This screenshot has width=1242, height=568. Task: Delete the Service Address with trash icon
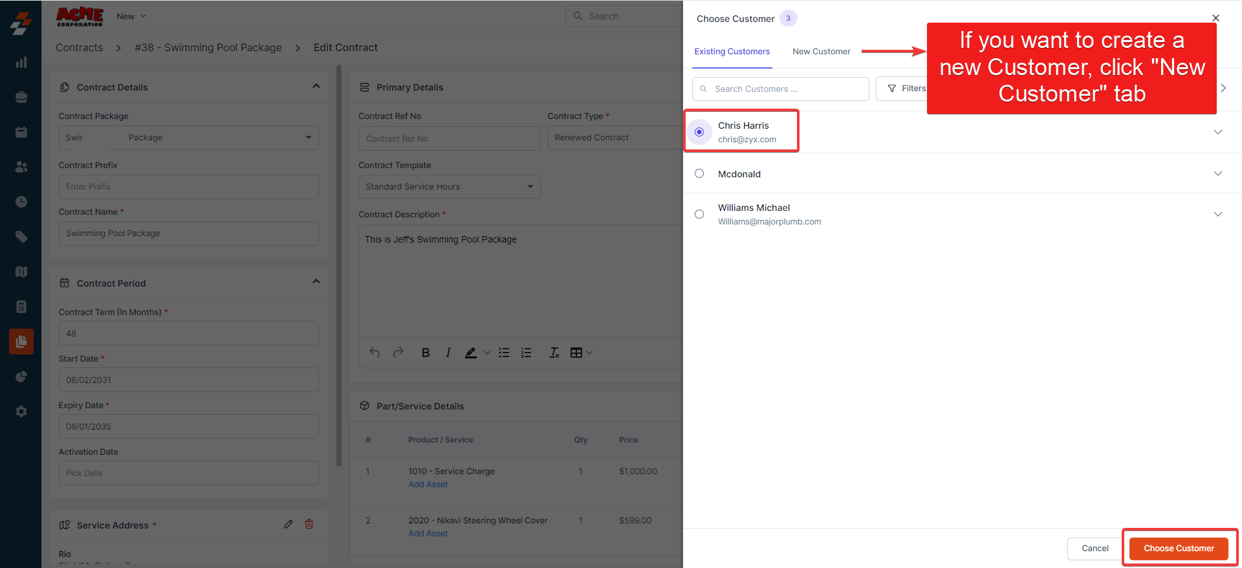(x=309, y=524)
